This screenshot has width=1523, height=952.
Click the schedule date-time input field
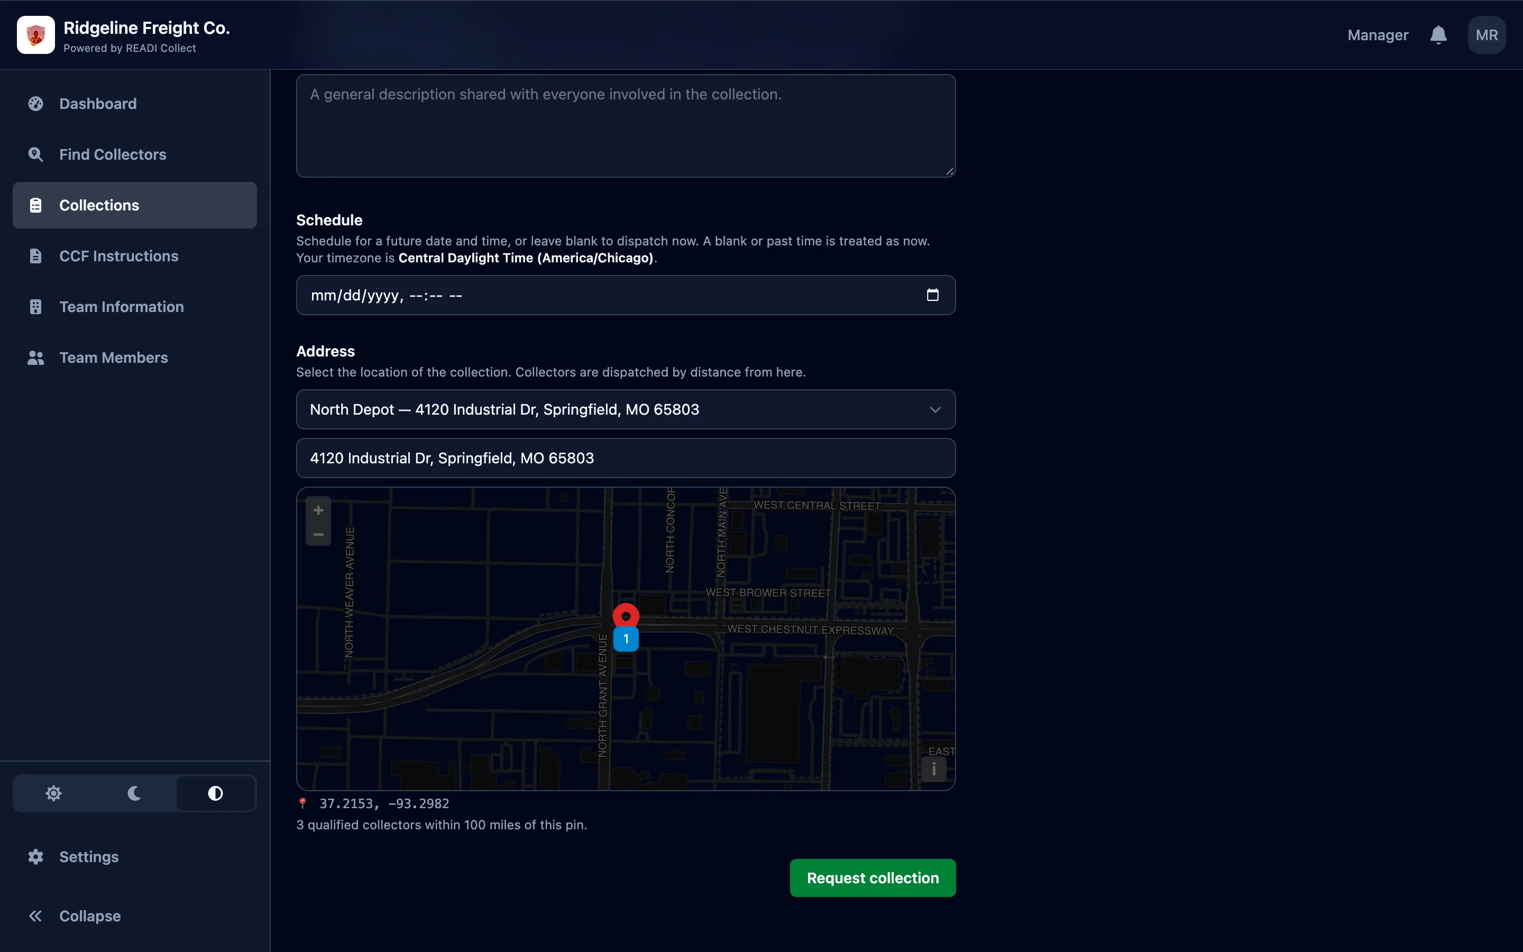pyautogui.click(x=626, y=295)
